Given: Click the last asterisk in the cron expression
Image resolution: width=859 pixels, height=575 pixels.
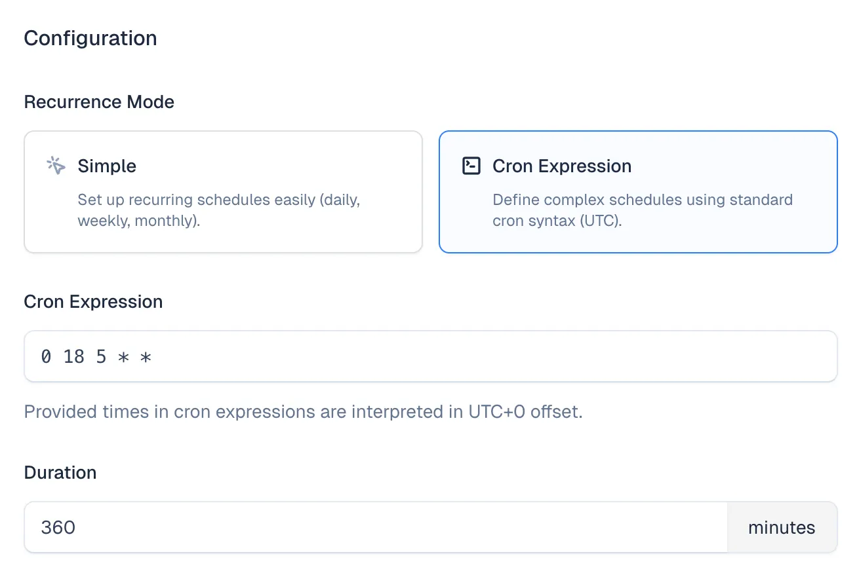Looking at the screenshot, I should [x=146, y=357].
